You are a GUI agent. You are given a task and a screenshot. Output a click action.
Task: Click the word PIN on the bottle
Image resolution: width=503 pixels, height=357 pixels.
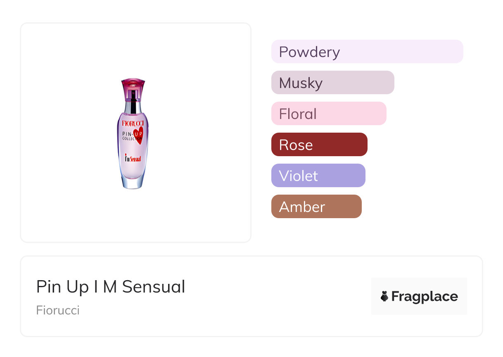click(128, 134)
